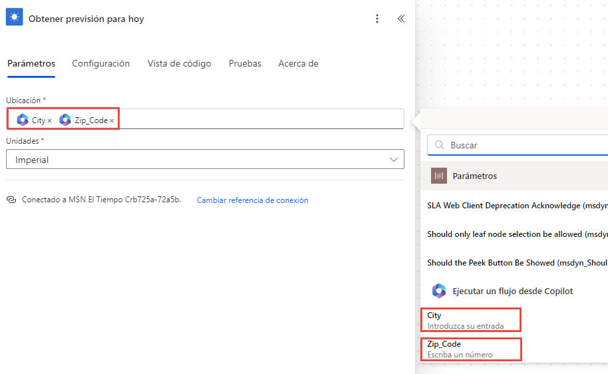Click the Copilot icon on Zip_Code token
This screenshot has height=374, width=608.
click(65, 120)
